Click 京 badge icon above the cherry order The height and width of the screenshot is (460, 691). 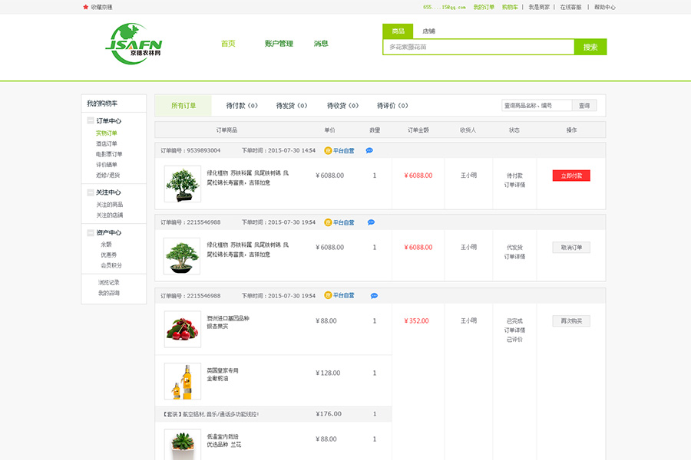pyautogui.click(x=328, y=295)
